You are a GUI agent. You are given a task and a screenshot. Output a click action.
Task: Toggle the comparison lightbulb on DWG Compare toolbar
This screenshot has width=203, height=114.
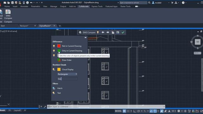click(x=98, y=32)
